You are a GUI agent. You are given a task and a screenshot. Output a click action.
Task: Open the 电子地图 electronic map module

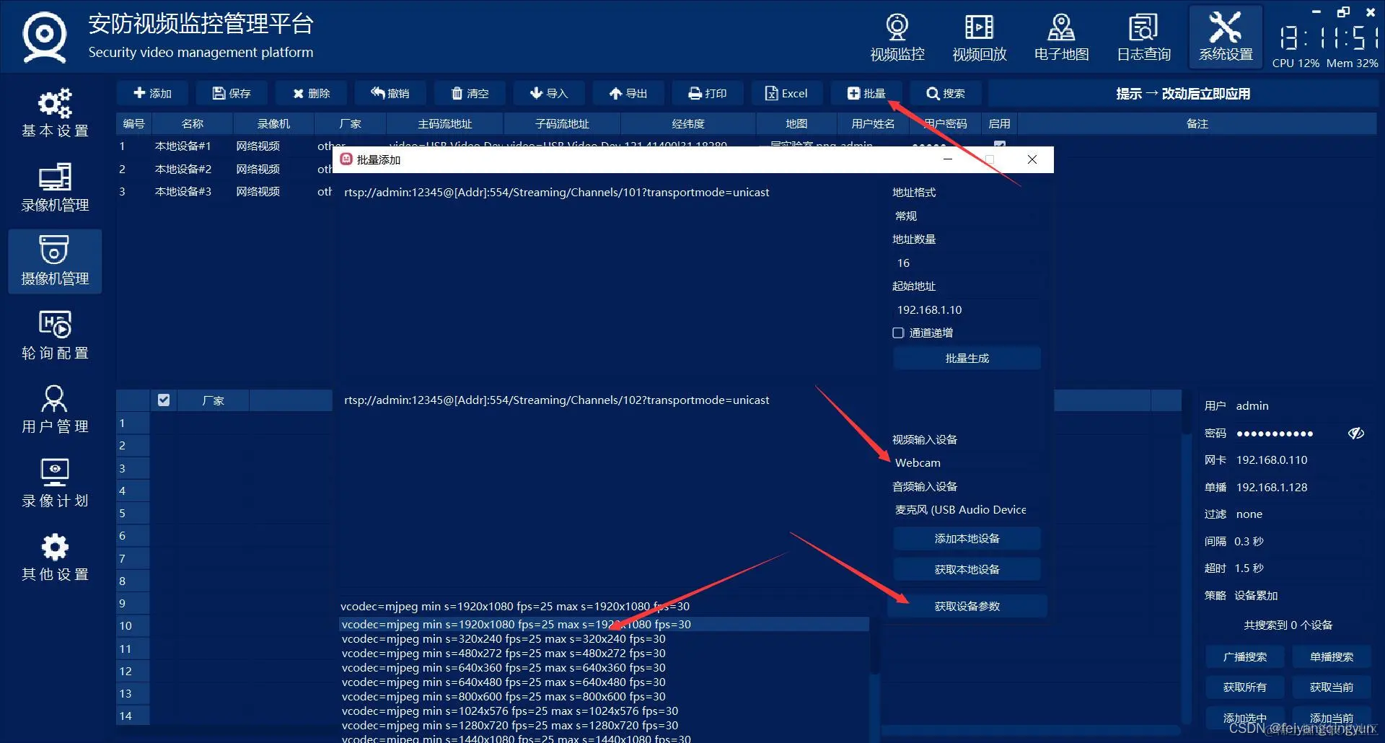click(x=1061, y=38)
